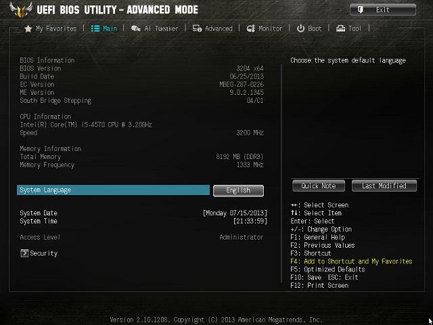Switch to the Ai Tweaker tab
Viewport: 433px width, 325px height.
(x=161, y=28)
